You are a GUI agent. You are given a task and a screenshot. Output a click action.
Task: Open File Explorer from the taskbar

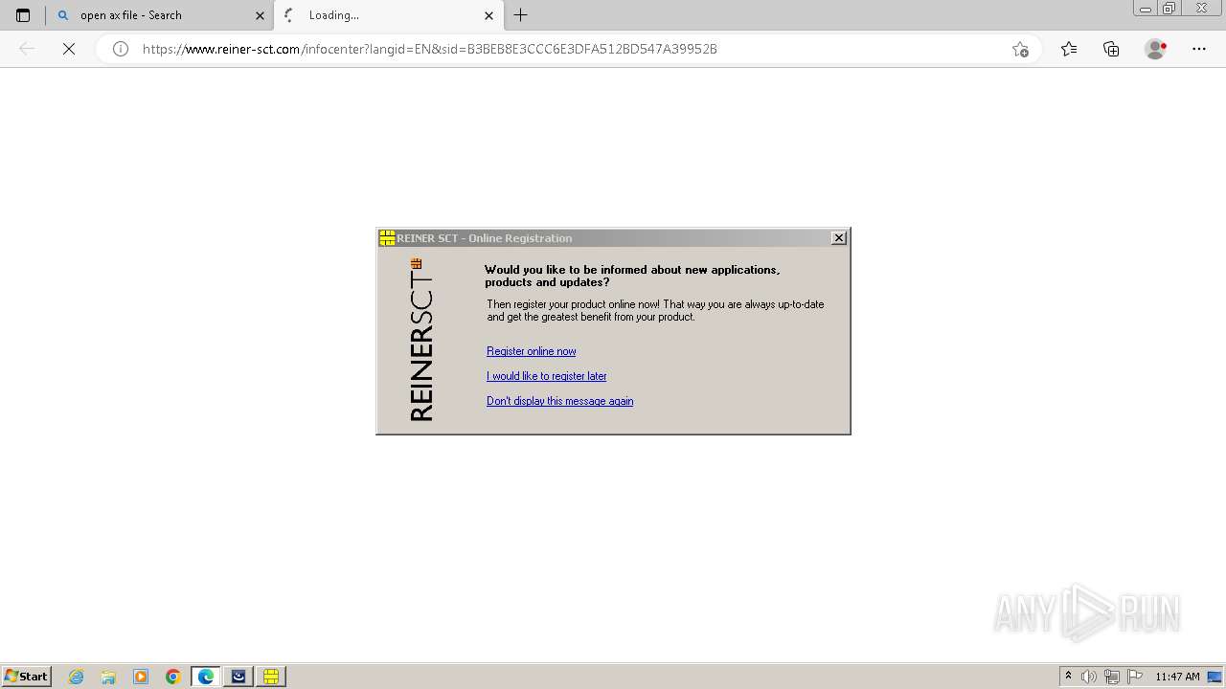click(108, 677)
